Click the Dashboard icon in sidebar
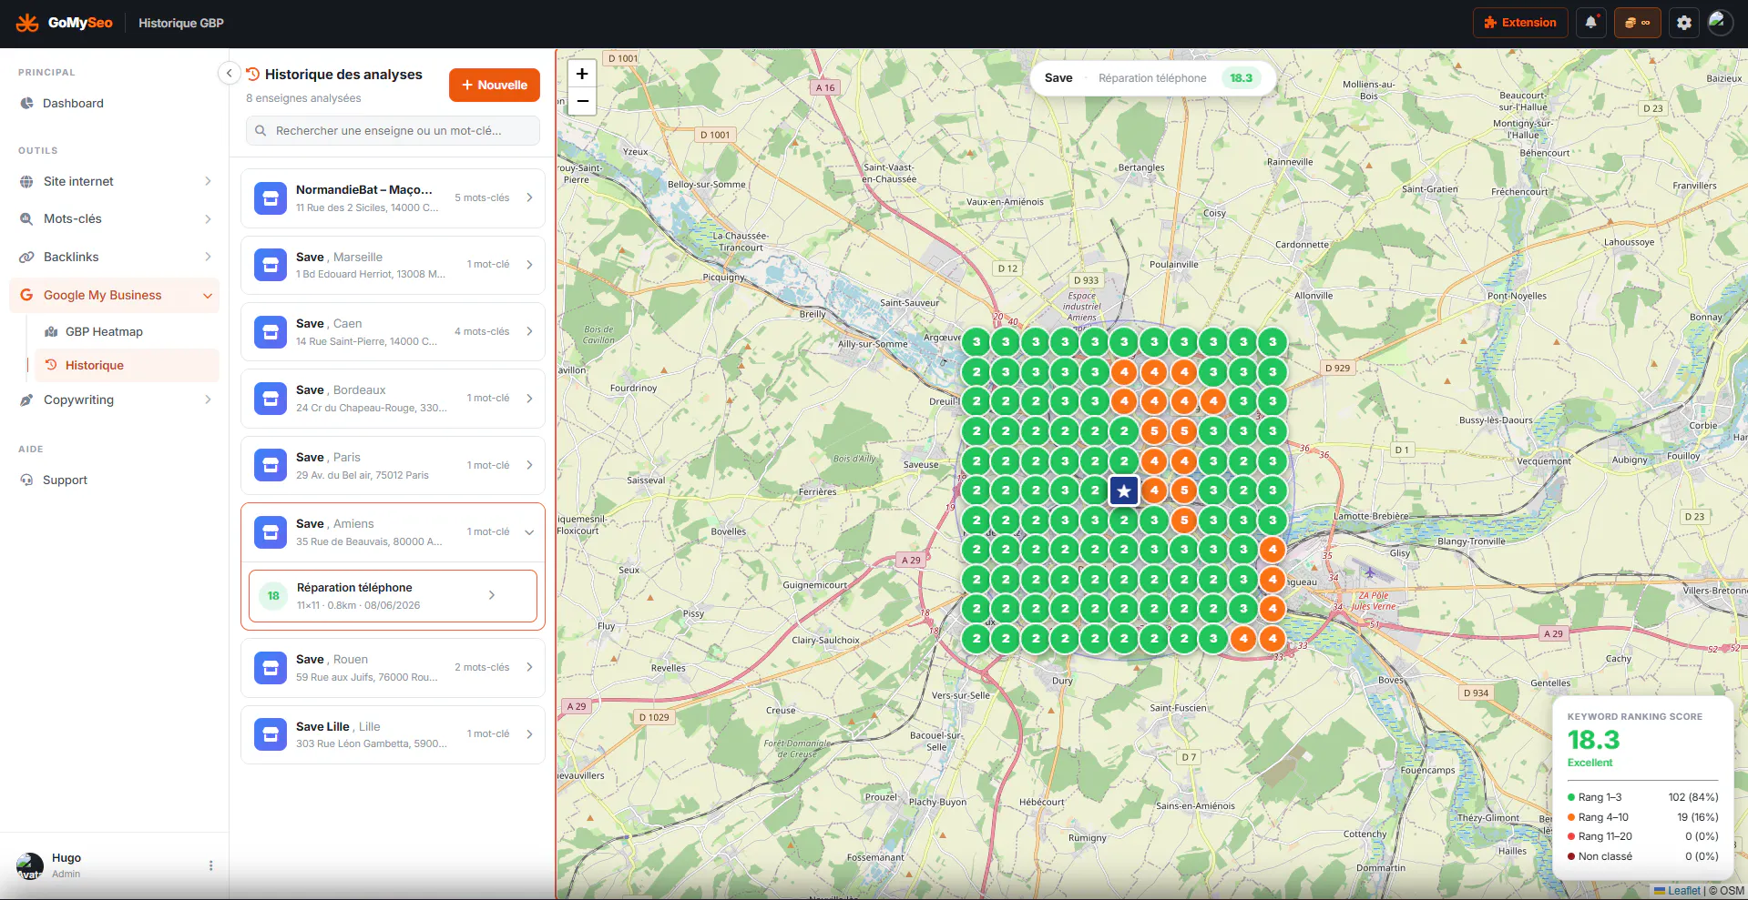 [x=27, y=104]
